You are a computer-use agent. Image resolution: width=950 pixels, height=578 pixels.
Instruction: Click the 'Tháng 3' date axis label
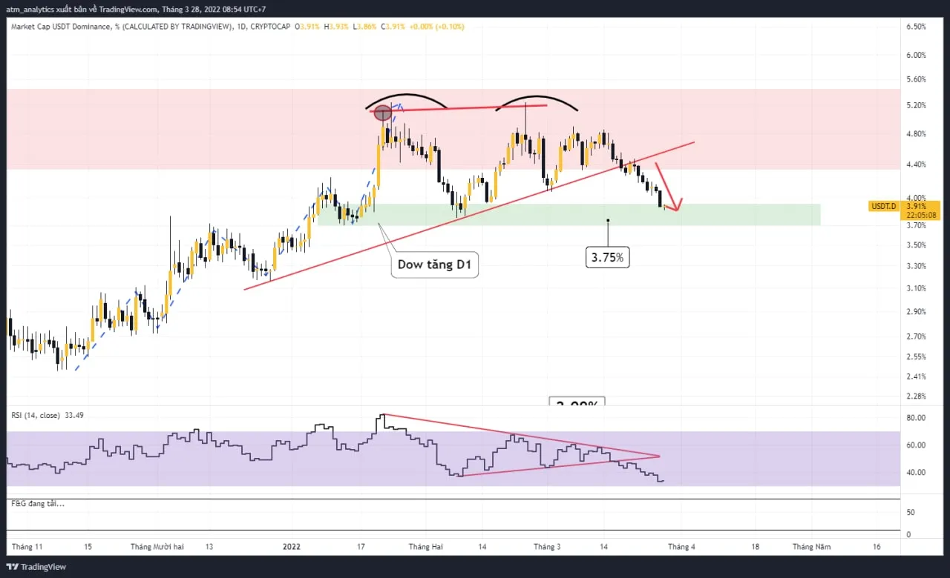tap(547, 547)
